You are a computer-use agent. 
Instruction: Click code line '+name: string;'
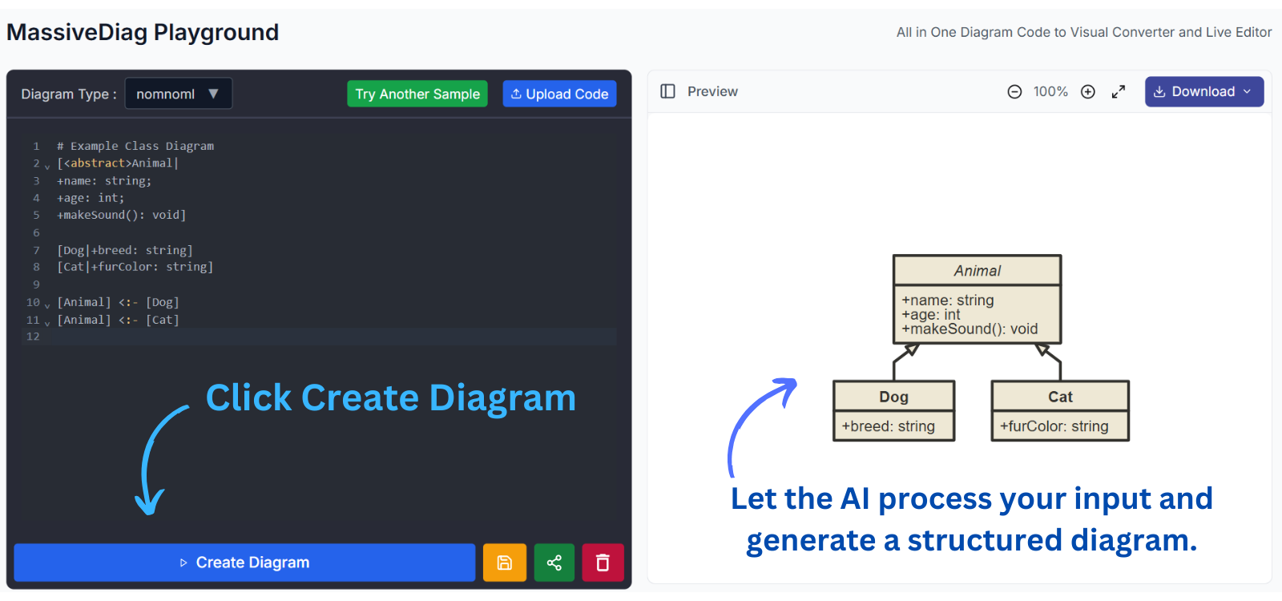[x=104, y=181]
